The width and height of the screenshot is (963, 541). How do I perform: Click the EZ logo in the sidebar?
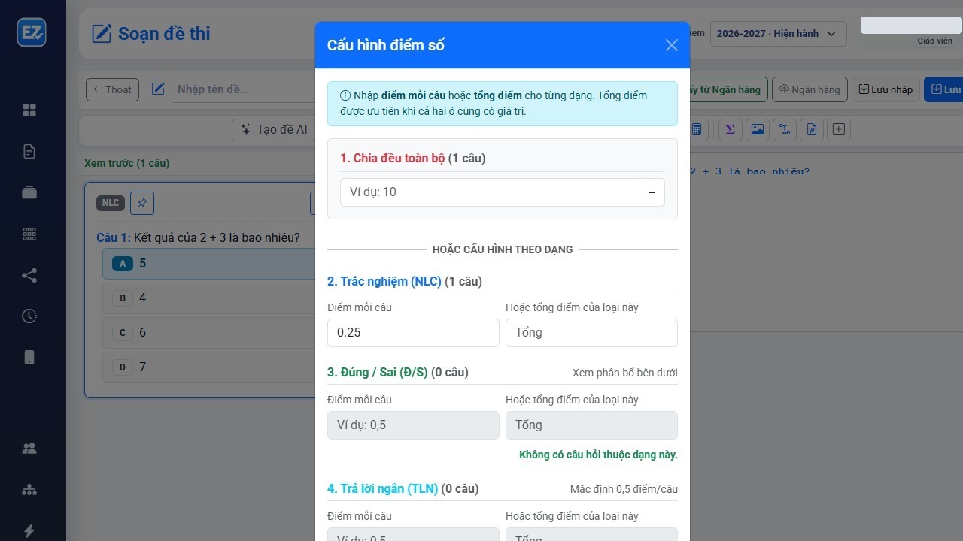click(x=32, y=32)
